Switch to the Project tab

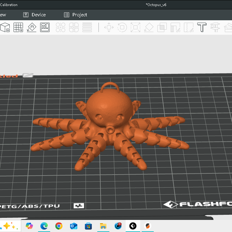click(76, 15)
